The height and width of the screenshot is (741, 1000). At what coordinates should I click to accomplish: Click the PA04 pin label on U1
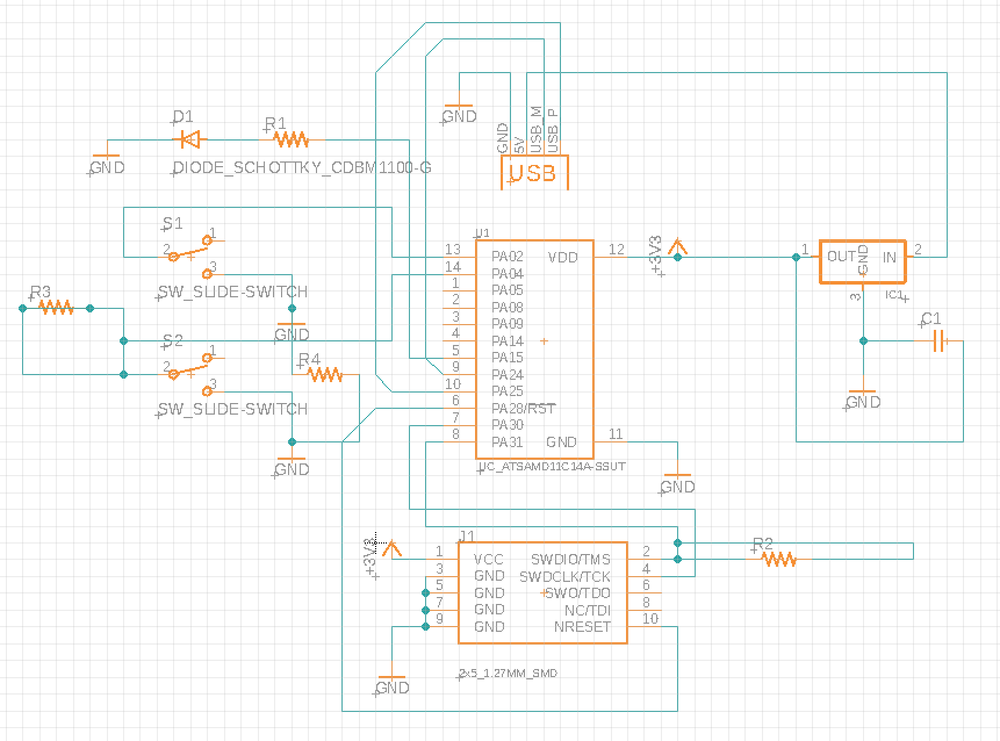tap(508, 274)
